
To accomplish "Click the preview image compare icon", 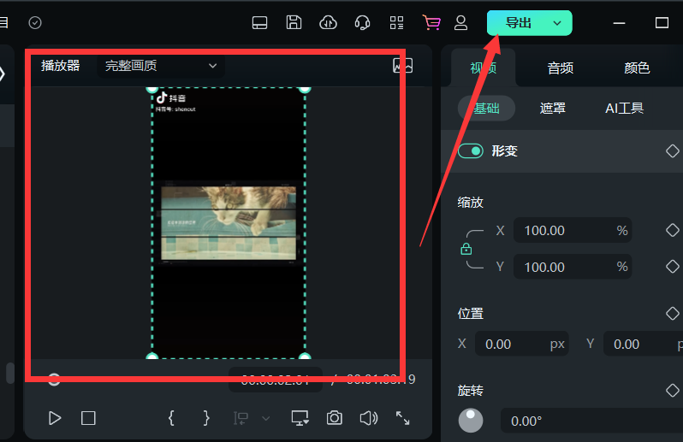I will point(402,66).
